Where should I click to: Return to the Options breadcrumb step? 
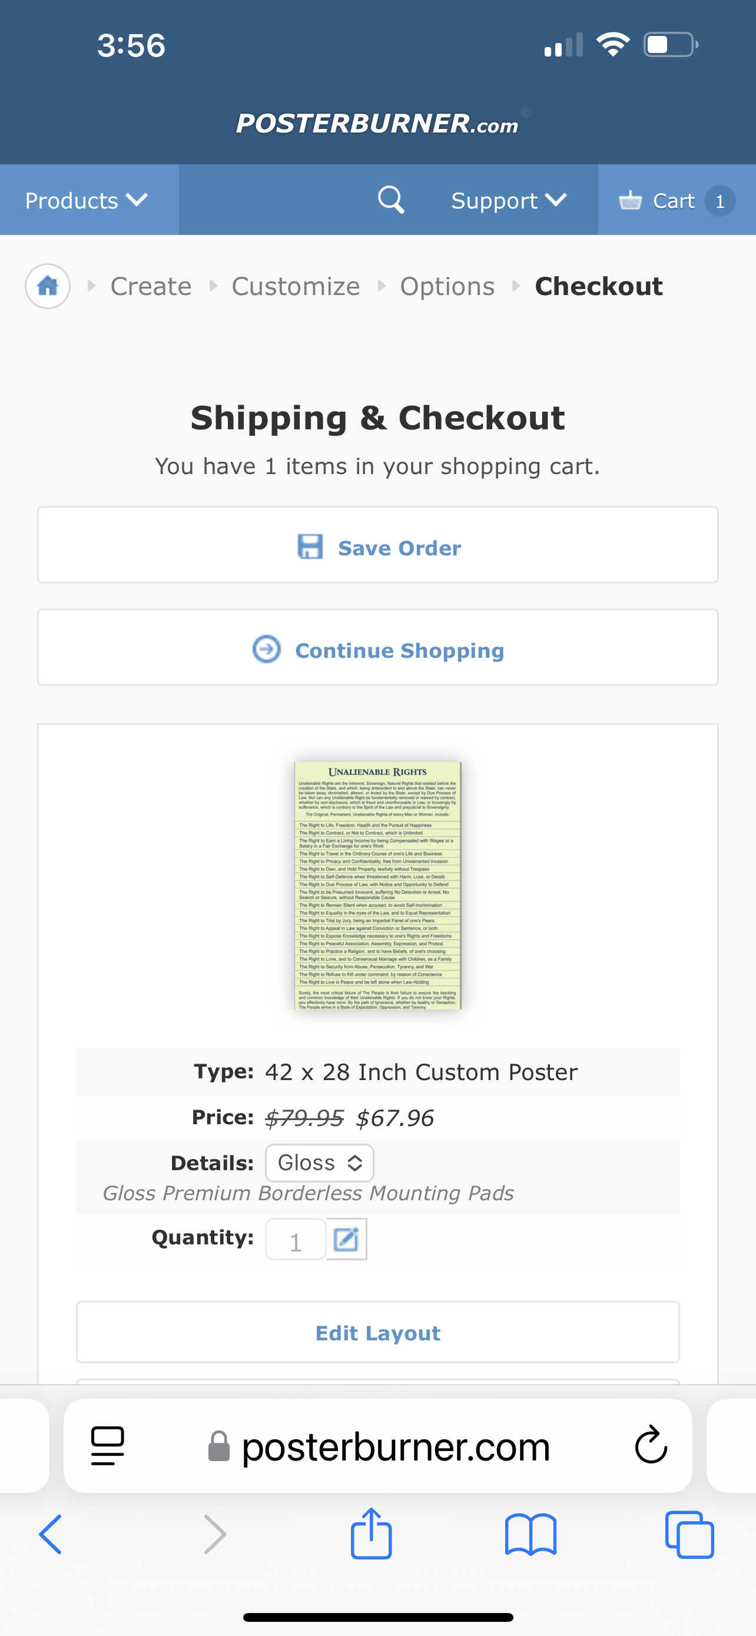point(447,286)
